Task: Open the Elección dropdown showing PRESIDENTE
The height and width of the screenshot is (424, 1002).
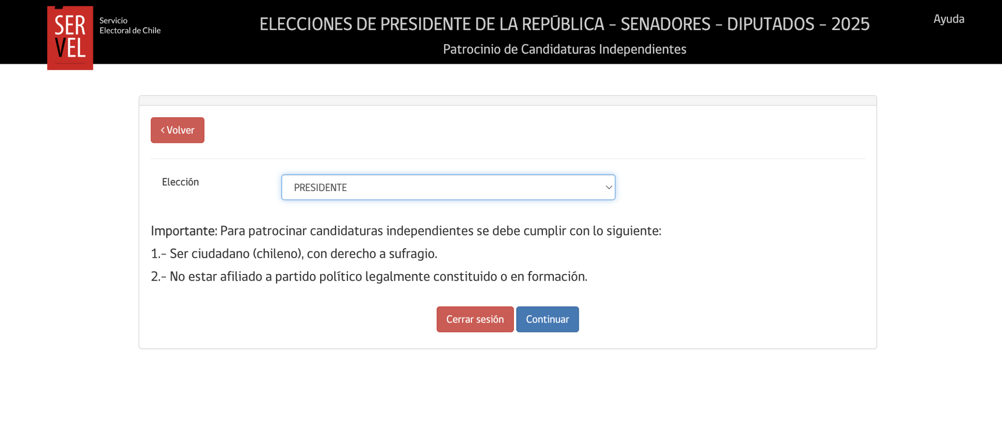Action: 448,187
